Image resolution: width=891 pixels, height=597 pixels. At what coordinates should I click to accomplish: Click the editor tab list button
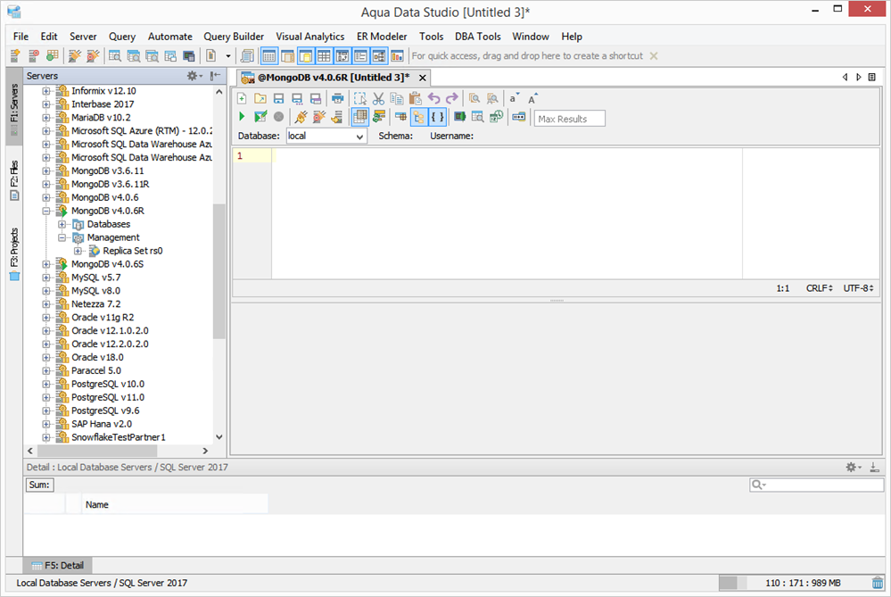click(872, 78)
